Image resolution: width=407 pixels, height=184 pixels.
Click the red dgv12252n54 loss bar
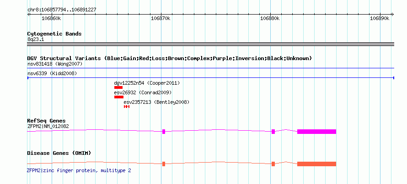click(118, 87)
